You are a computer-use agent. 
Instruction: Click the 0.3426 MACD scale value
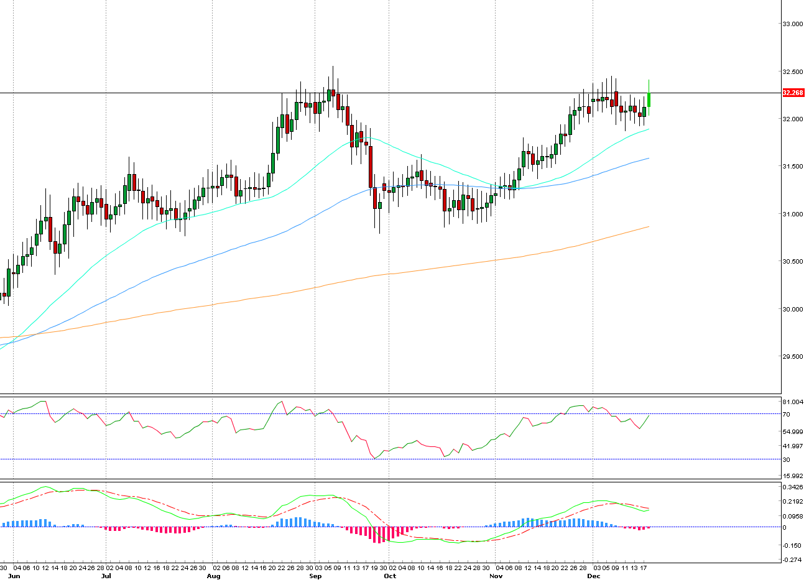(x=793, y=487)
